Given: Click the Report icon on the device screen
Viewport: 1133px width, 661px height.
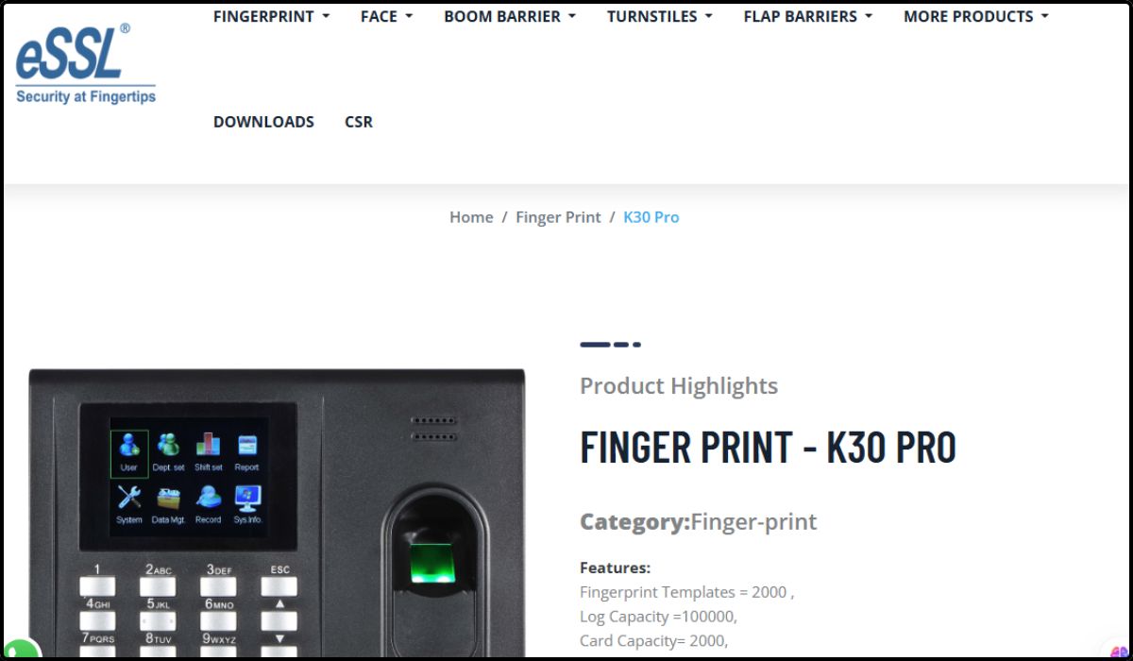Looking at the screenshot, I should click(x=247, y=453).
